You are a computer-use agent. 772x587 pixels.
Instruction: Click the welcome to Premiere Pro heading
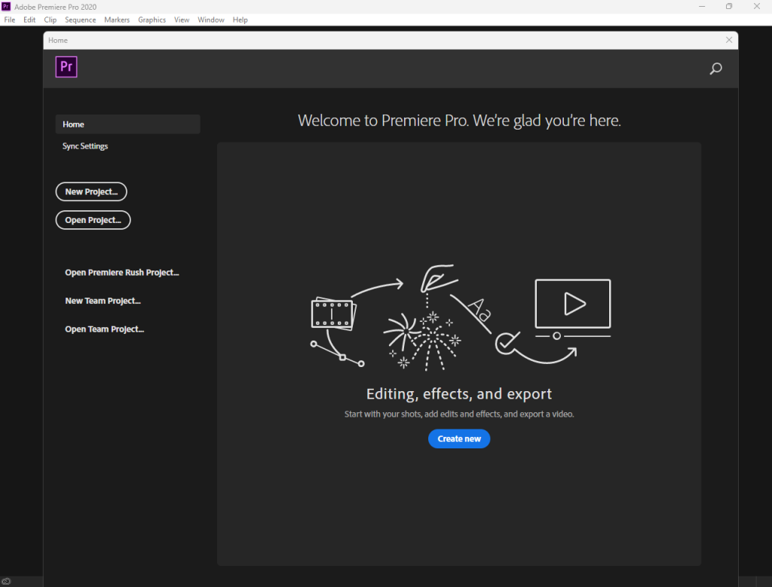[459, 121]
